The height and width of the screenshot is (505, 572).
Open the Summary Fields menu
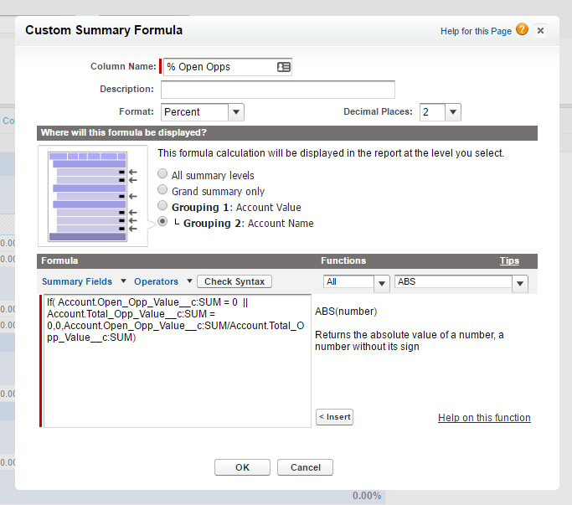(x=83, y=281)
